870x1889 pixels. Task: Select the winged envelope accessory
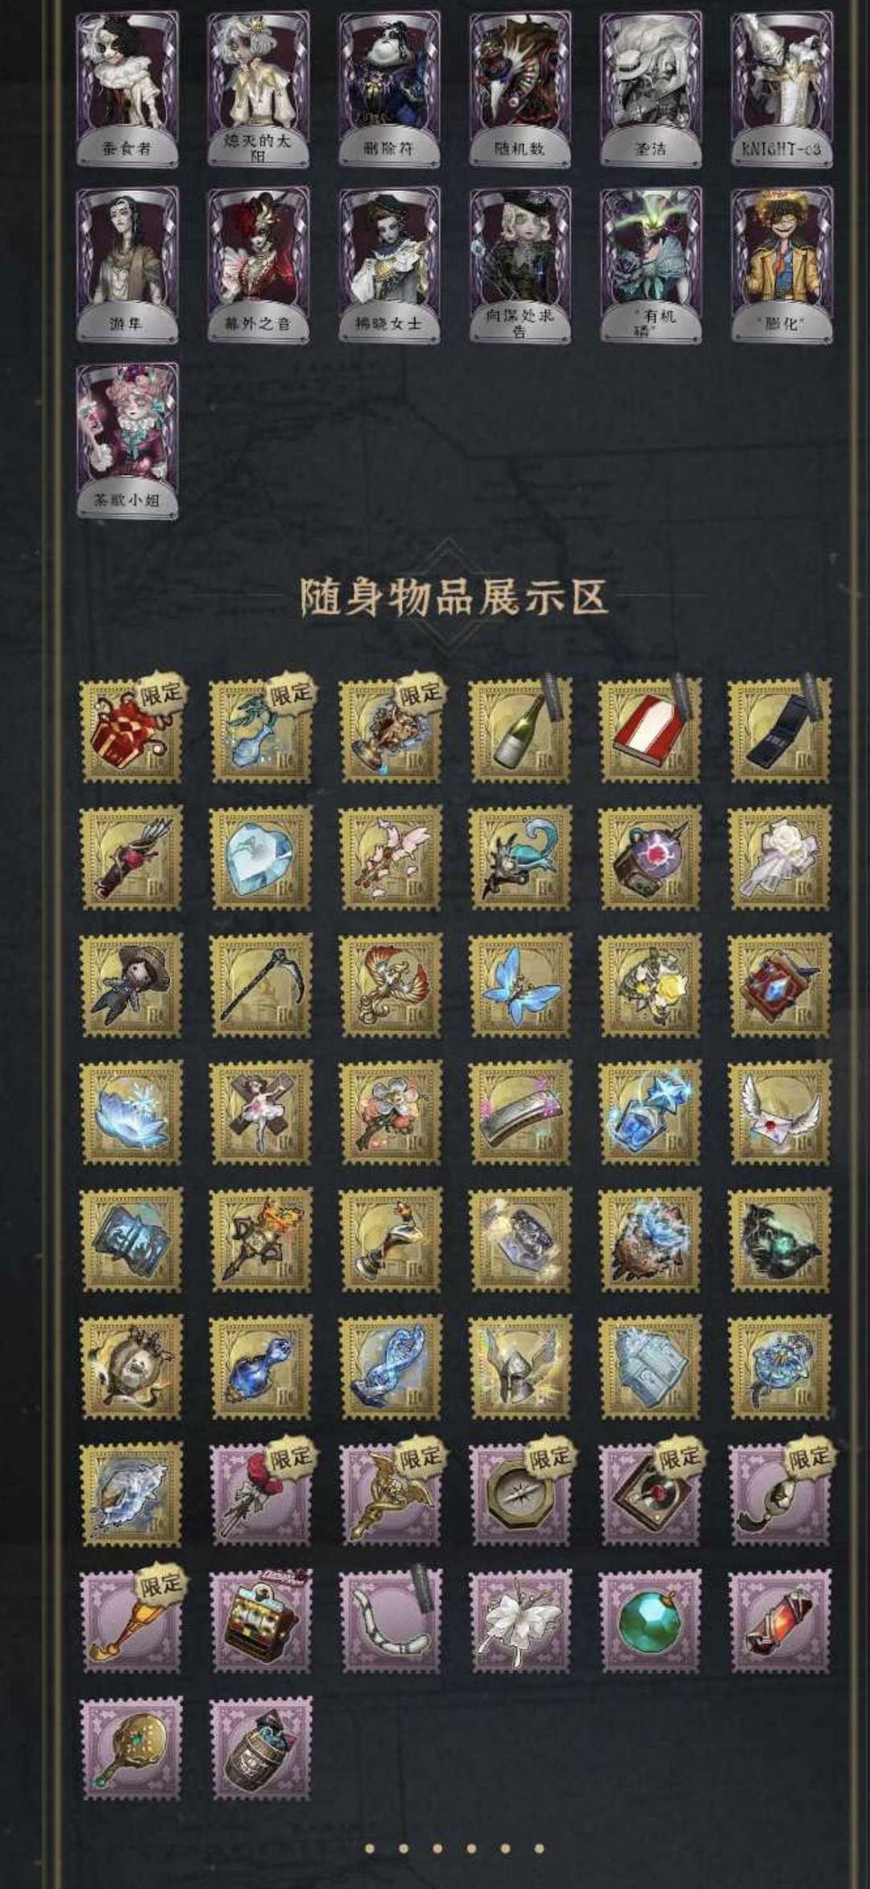(780, 1113)
